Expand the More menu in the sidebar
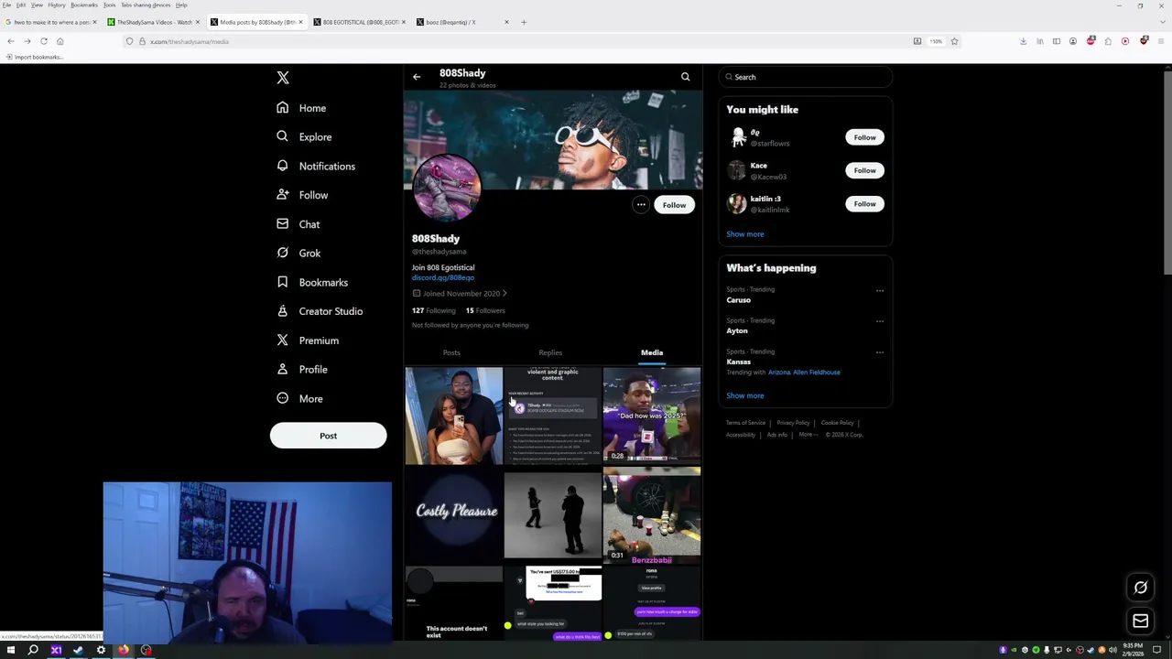Image resolution: width=1172 pixels, height=659 pixels. (x=299, y=399)
